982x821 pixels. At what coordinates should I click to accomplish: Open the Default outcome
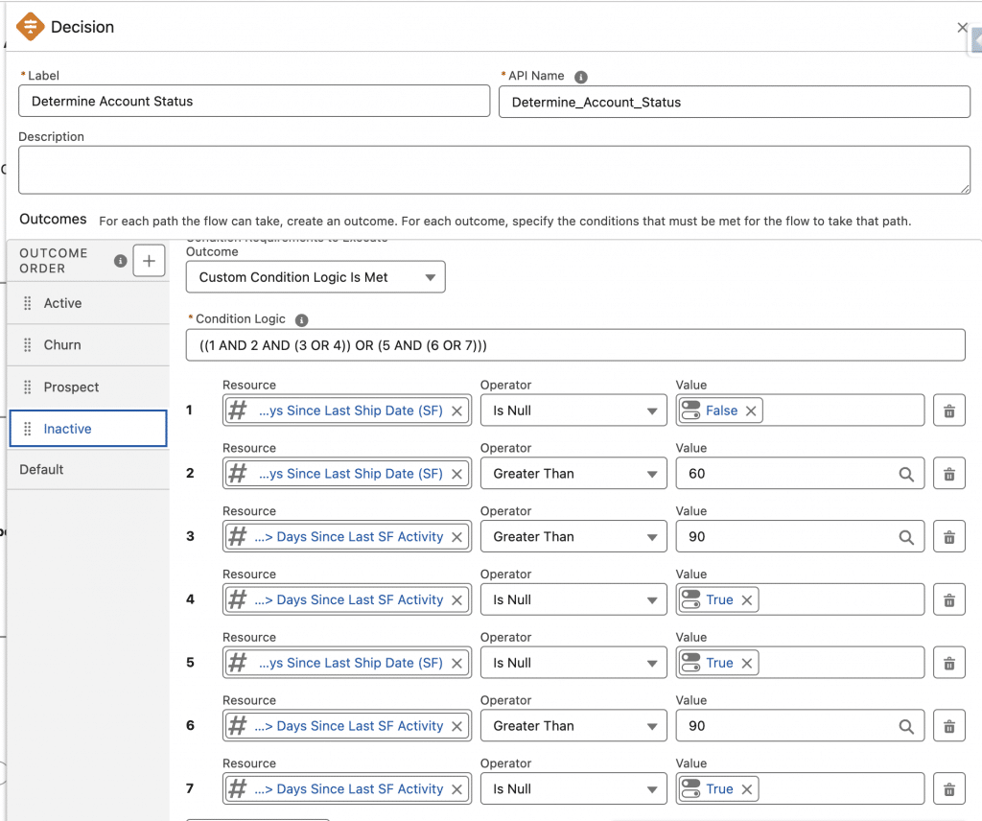point(42,470)
